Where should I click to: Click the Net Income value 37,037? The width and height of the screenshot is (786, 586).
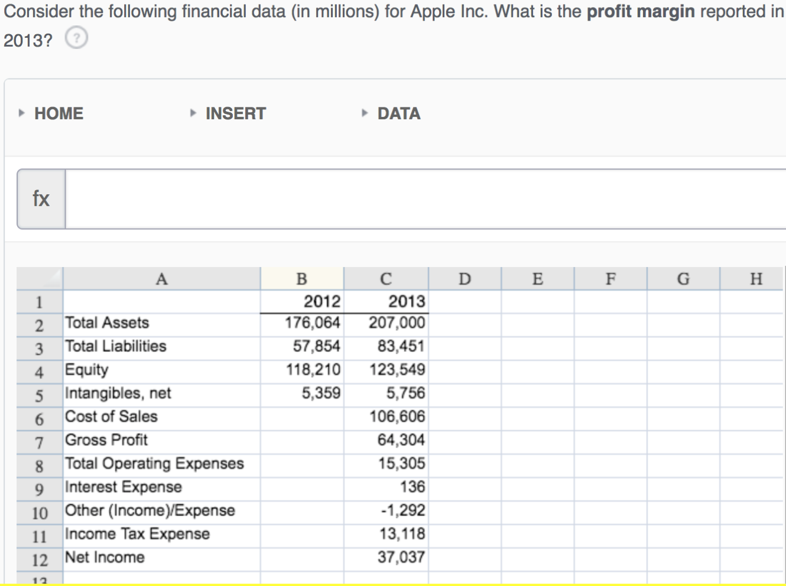coord(386,559)
